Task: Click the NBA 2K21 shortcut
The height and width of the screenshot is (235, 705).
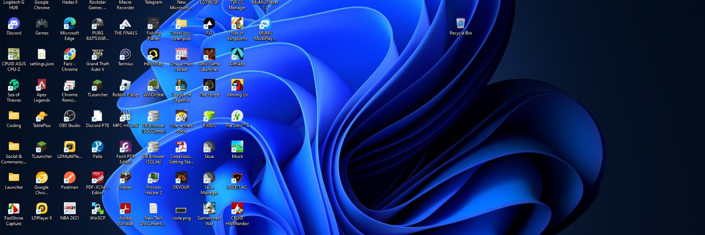Action: (70, 208)
